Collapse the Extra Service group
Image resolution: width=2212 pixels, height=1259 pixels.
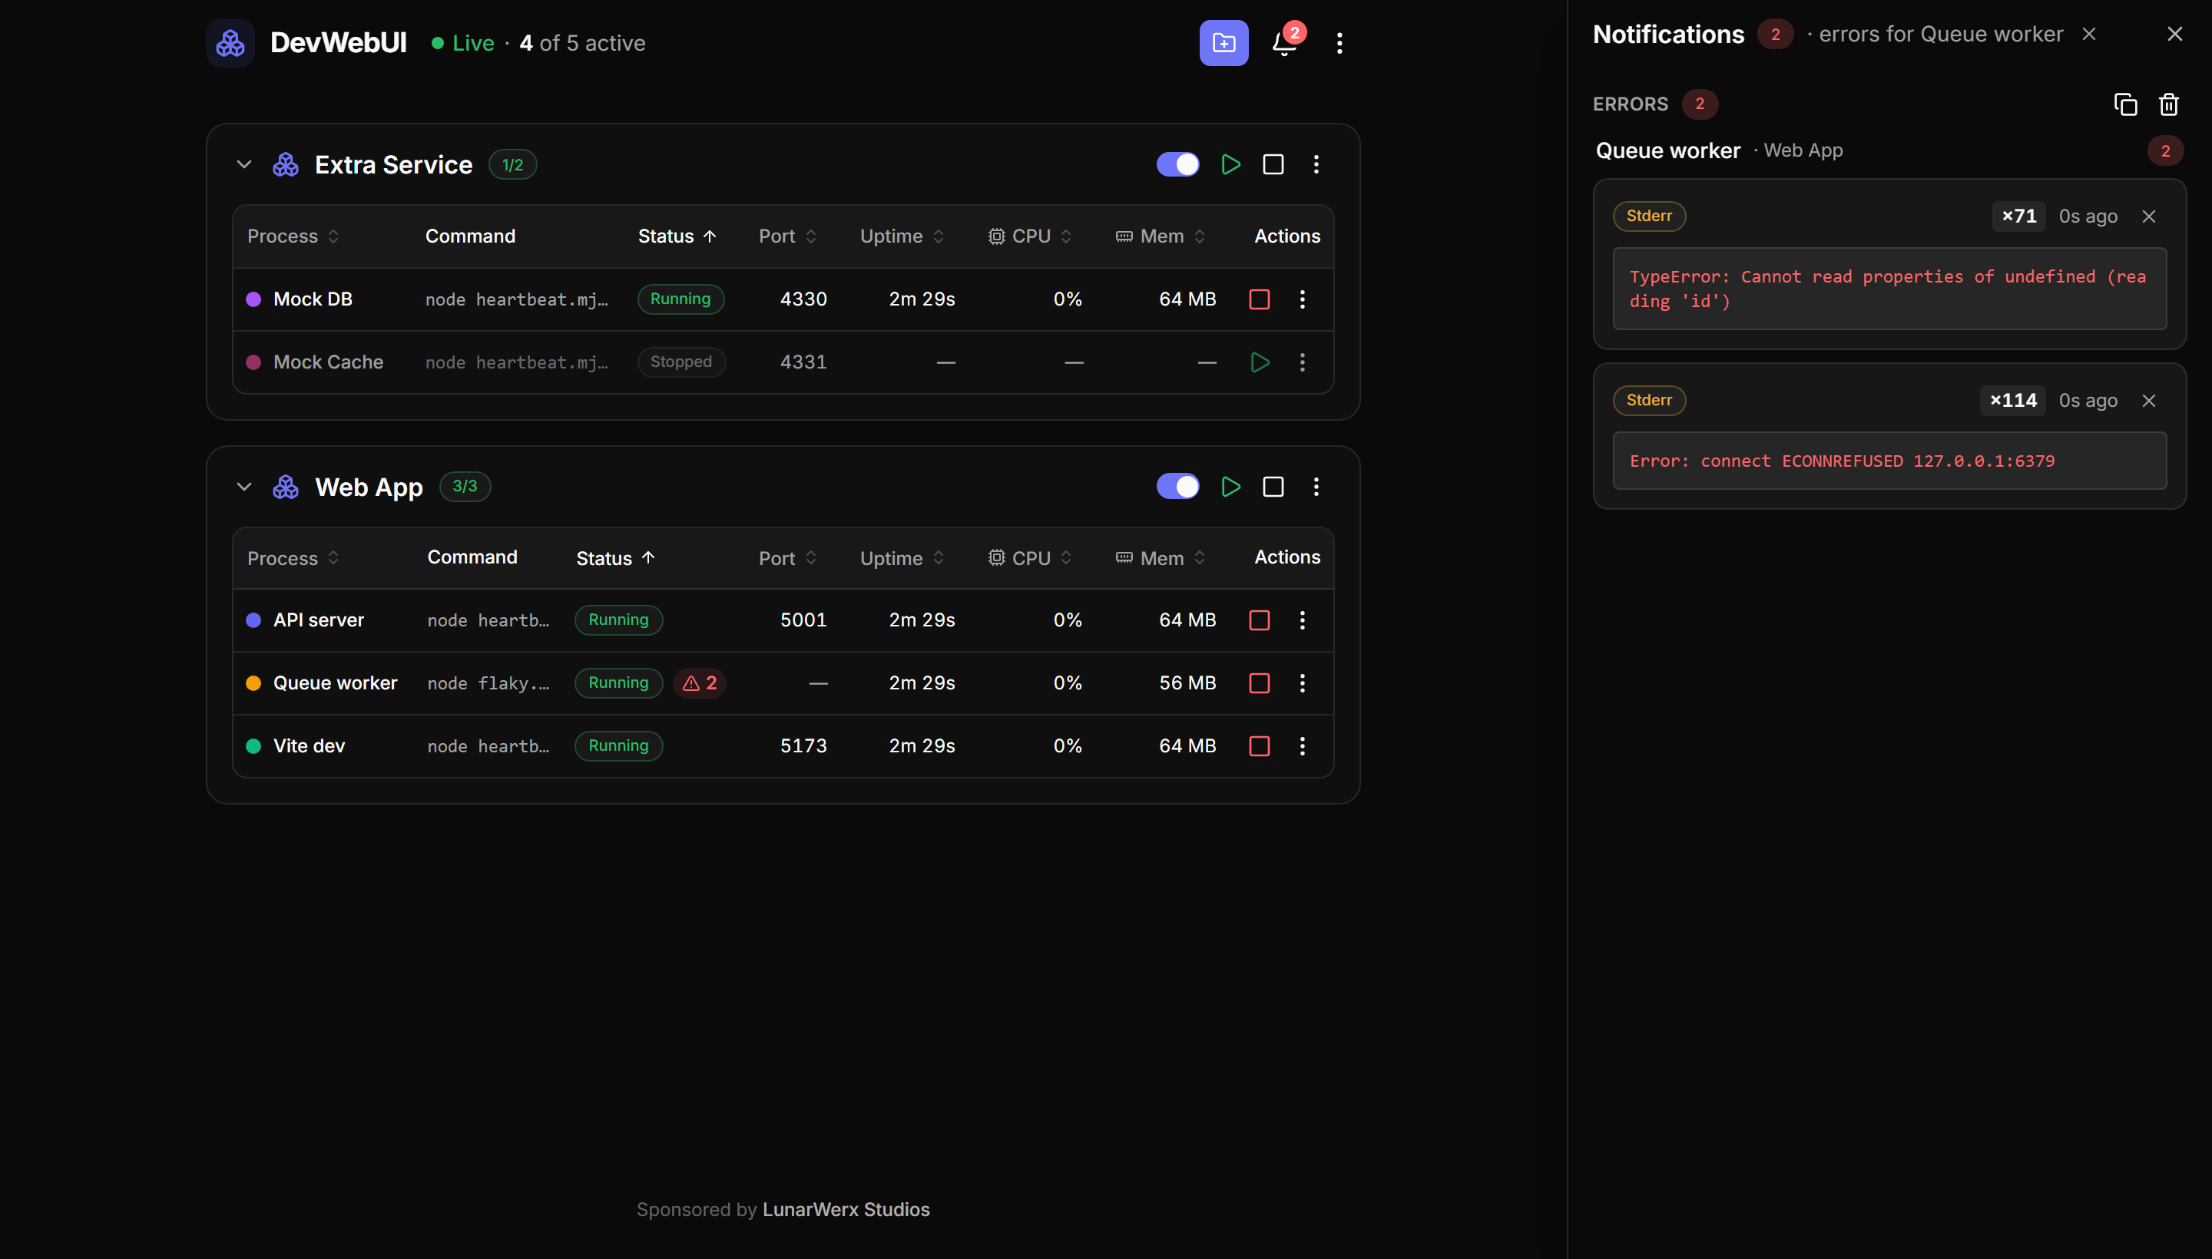tap(244, 164)
